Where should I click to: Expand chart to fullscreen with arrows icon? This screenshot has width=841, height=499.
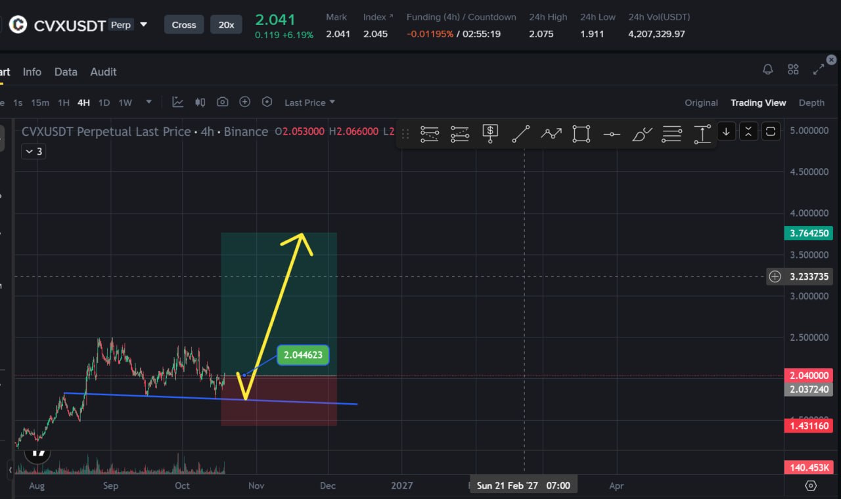pyautogui.click(x=819, y=69)
